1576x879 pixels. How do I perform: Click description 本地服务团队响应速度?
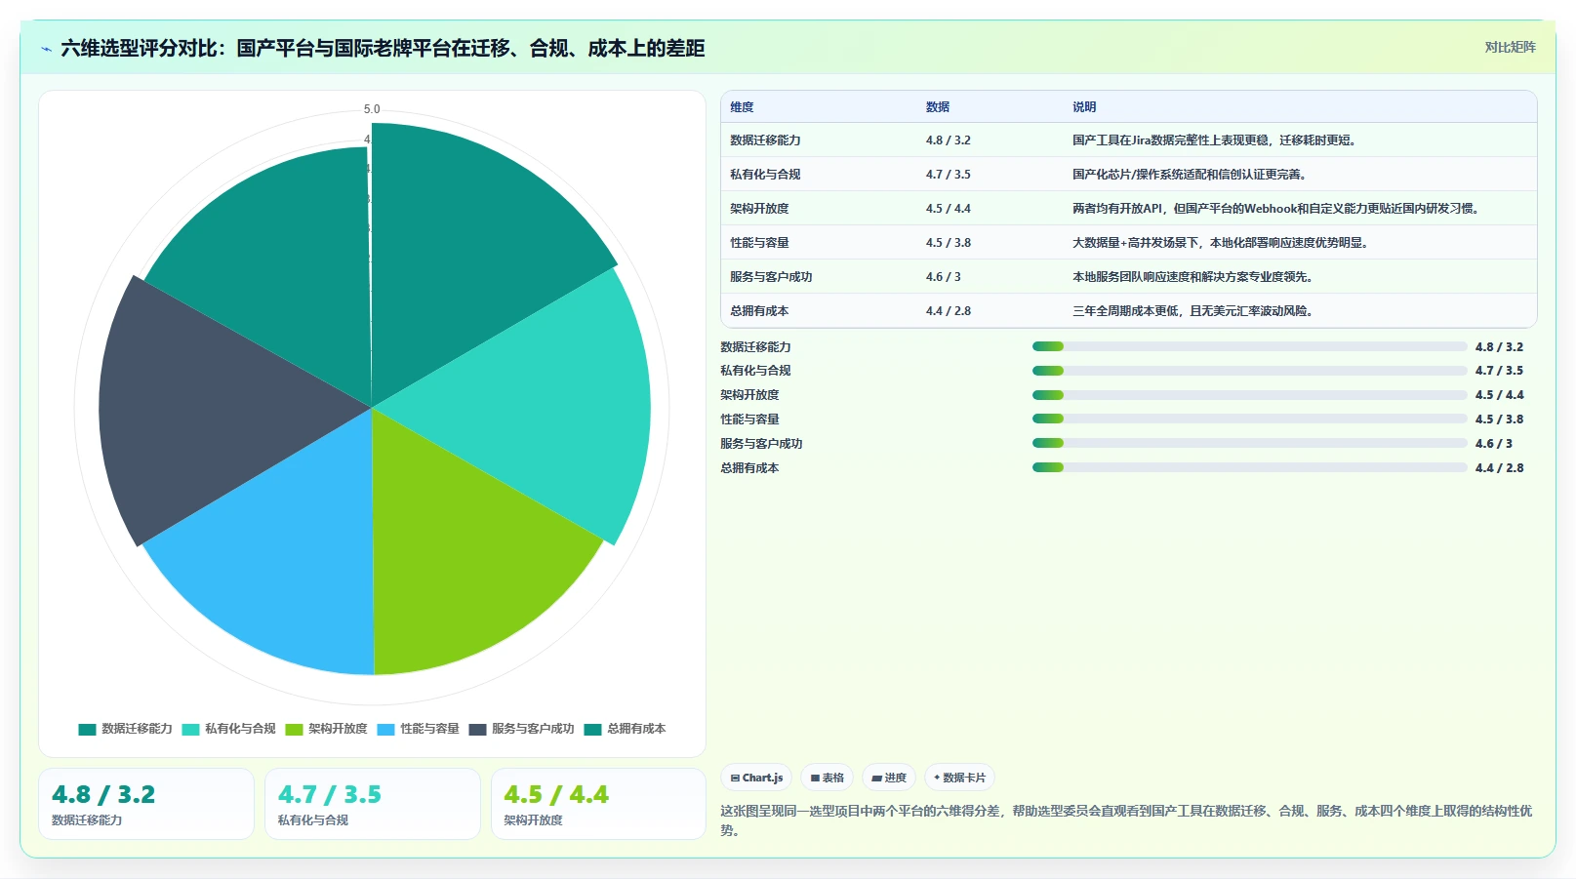tap(1193, 277)
